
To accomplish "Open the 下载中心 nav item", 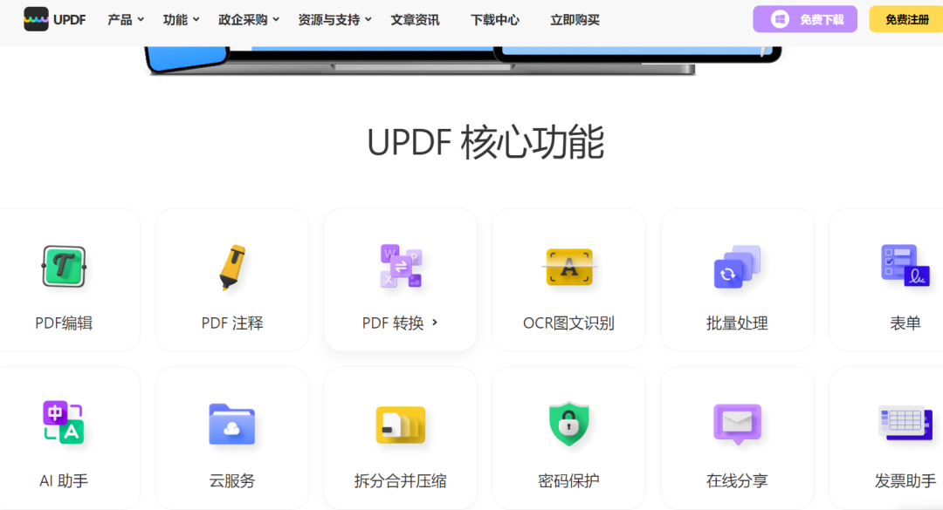I will pos(495,20).
